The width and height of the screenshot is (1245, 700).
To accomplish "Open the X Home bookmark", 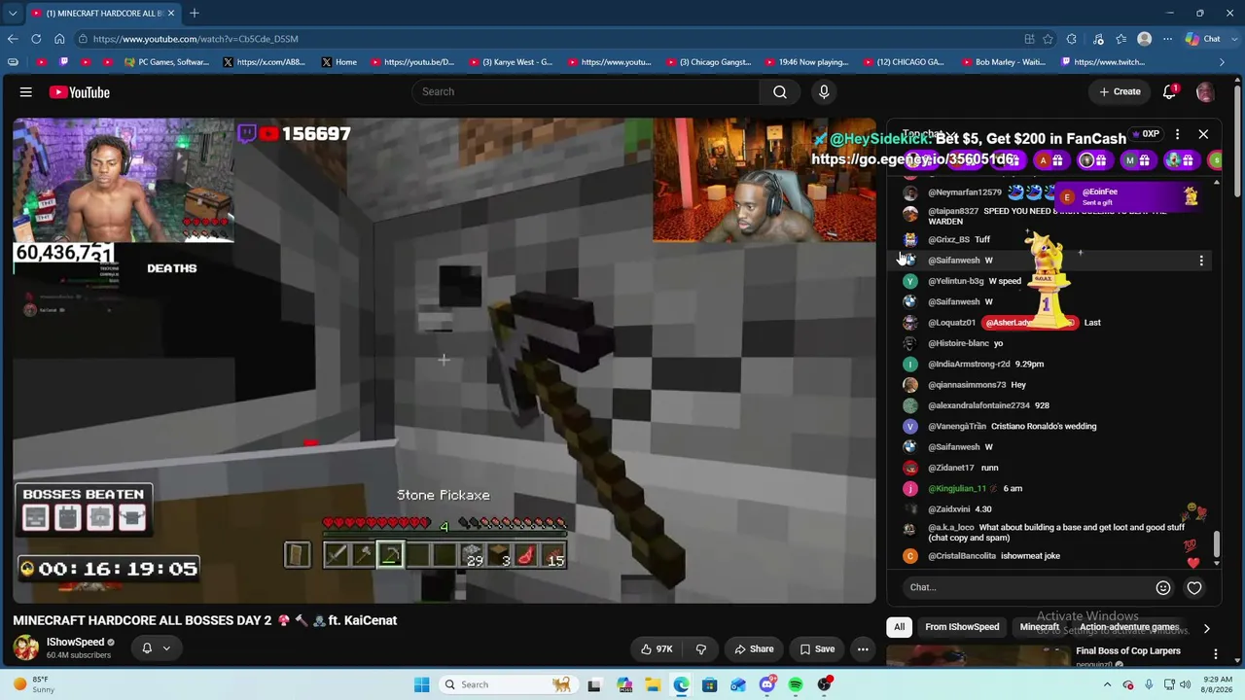I will tap(338, 62).
